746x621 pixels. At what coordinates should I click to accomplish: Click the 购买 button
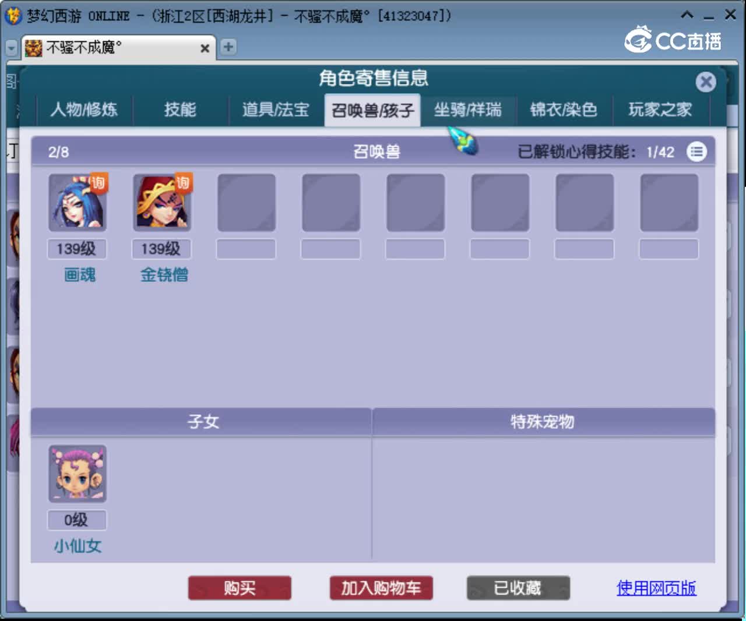click(x=240, y=588)
